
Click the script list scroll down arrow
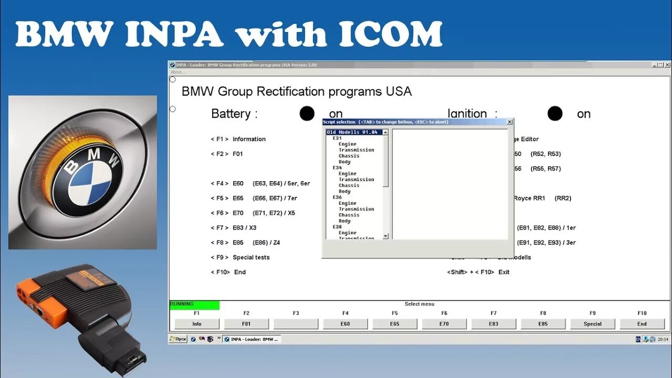coord(385,236)
